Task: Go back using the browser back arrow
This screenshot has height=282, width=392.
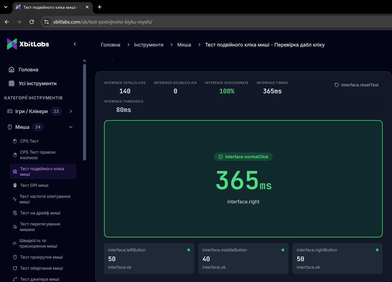Action: tap(7, 22)
